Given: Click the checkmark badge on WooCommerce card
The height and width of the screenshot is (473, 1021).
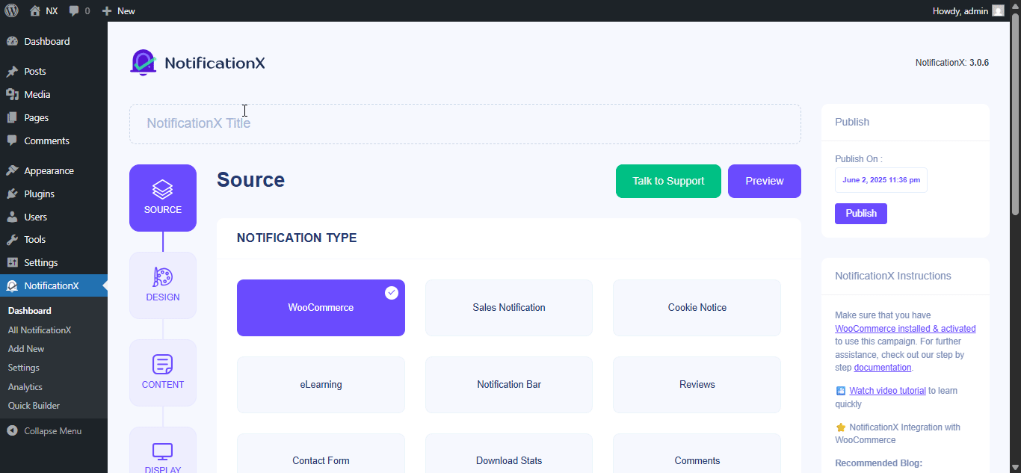Looking at the screenshot, I should tap(392, 293).
